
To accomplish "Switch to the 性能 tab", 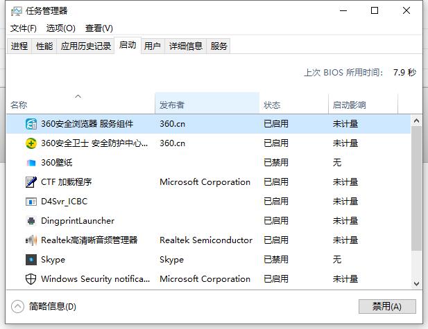I will pyautogui.click(x=44, y=46).
